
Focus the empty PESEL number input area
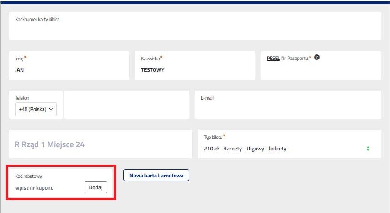[320, 71]
